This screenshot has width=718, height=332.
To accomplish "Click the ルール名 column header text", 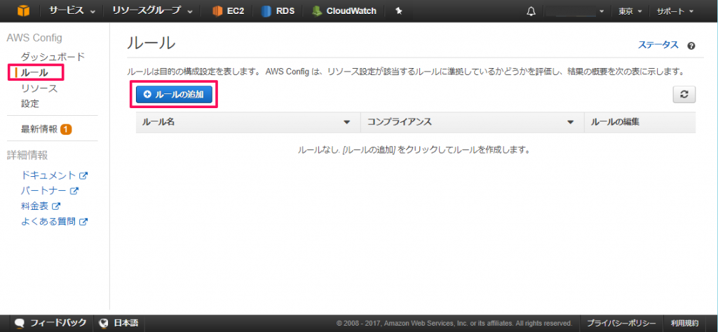I will 158,122.
